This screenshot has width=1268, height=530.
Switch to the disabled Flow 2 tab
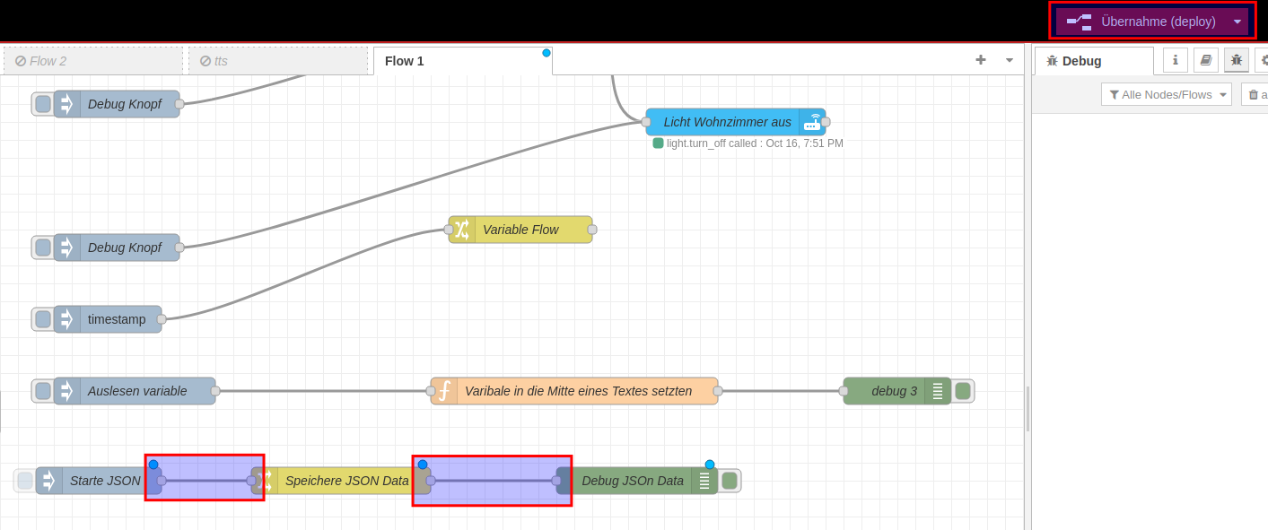pyautogui.click(x=93, y=61)
